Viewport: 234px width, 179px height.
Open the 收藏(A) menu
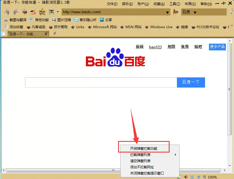click(x=159, y=4)
